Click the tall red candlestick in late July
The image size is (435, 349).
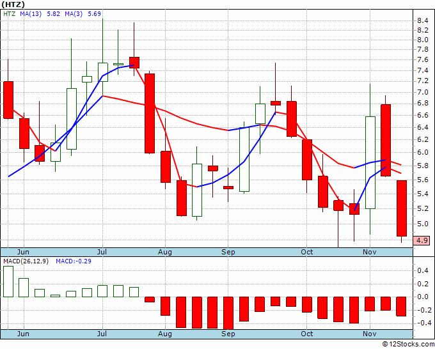coord(150,113)
